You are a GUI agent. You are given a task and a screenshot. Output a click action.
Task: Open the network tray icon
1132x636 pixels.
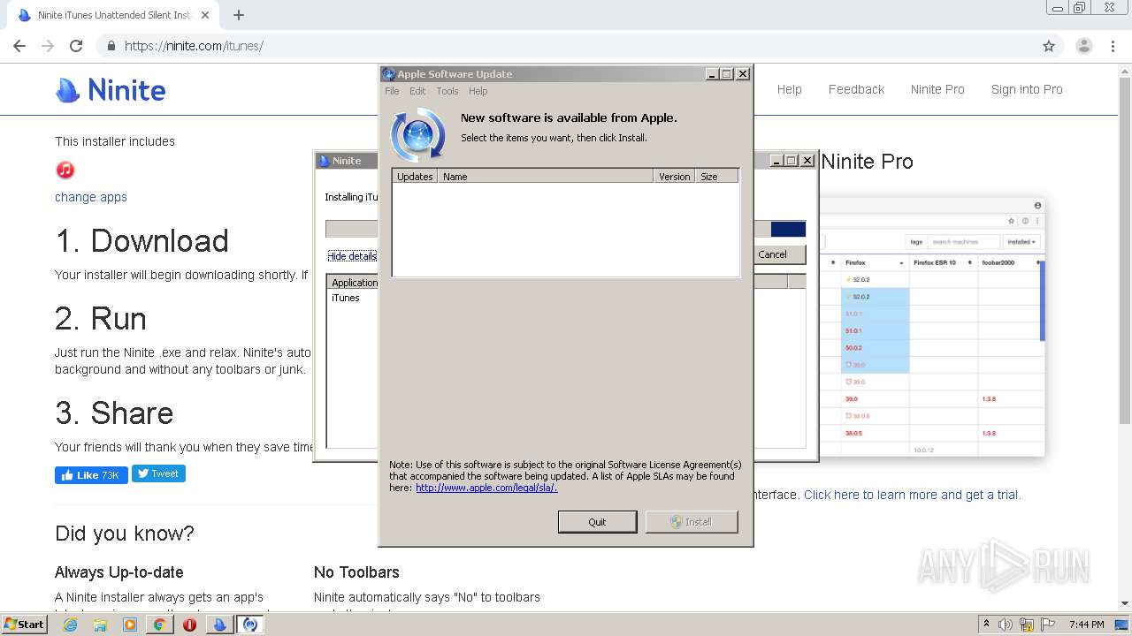tap(1027, 625)
